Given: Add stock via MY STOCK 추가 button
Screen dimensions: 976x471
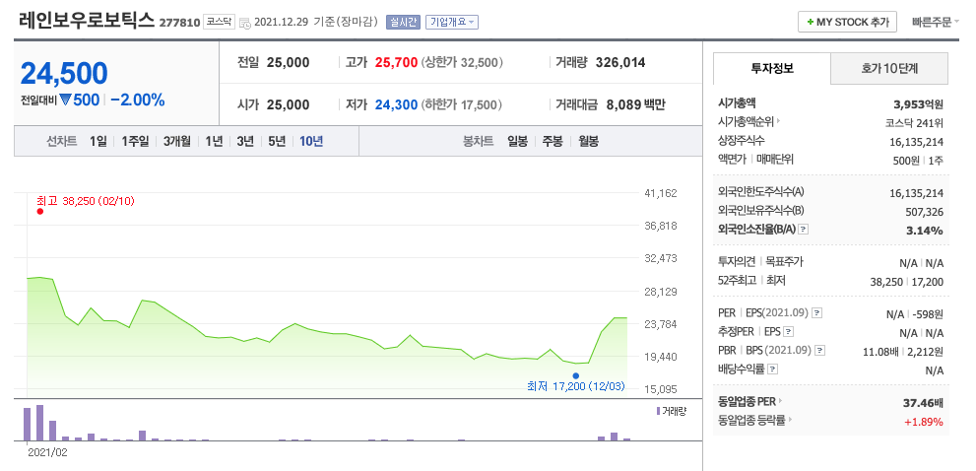Looking at the screenshot, I should 847,22.
